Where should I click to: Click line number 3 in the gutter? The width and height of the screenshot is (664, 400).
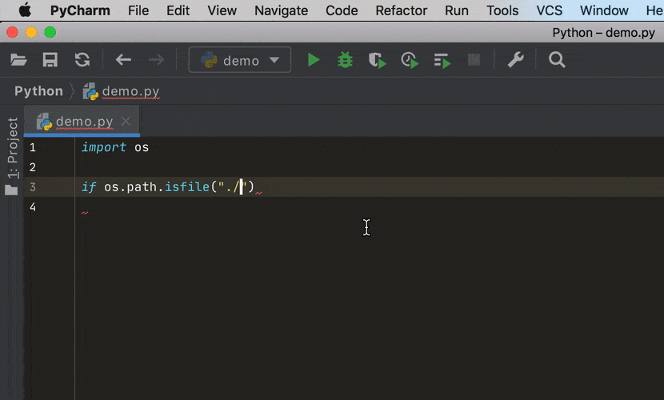click(33, 187)
